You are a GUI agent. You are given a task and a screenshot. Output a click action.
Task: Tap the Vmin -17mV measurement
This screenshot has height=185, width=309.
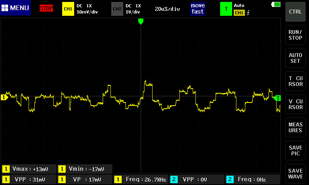[85, 169]
